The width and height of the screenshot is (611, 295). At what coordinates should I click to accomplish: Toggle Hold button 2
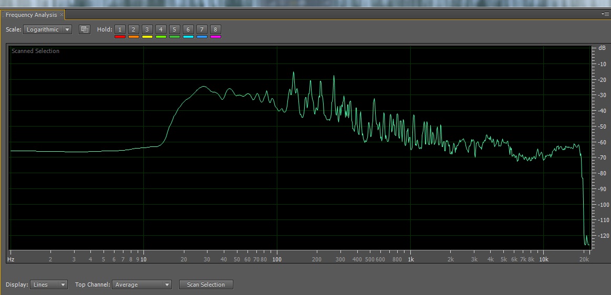[x=133, y=29]
